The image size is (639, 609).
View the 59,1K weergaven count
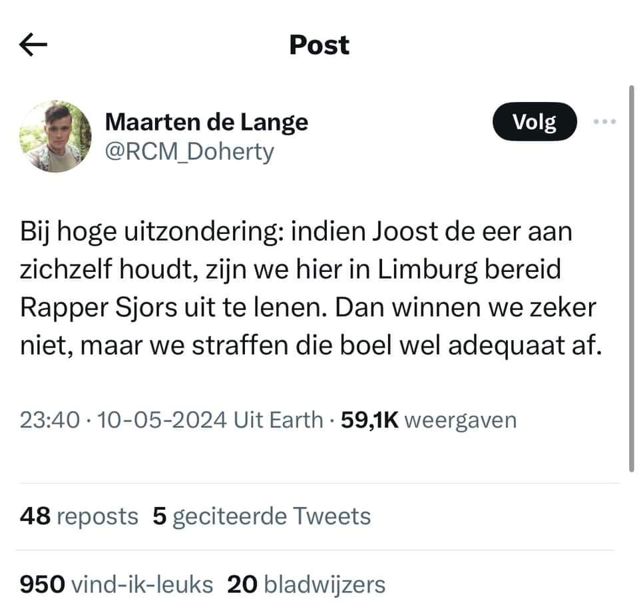[x=428, y=420]
